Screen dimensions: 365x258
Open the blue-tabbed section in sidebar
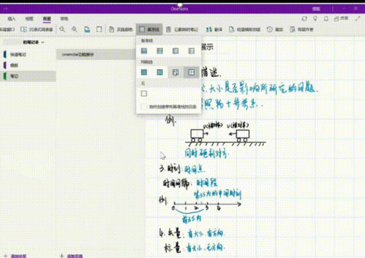pyautogui.click(x=28, y=54)
